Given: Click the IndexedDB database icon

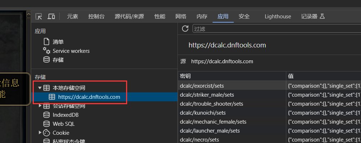Looking at the screenshot, I should (46, 115).
